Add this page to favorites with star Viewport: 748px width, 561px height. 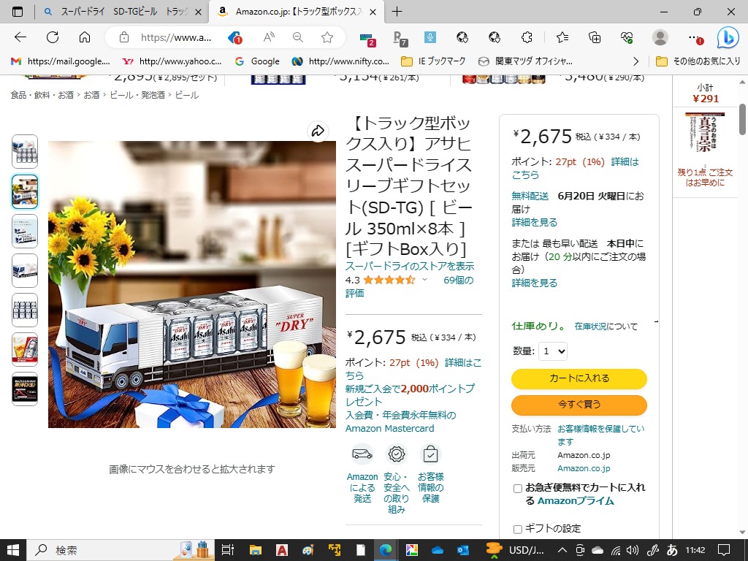327,37
